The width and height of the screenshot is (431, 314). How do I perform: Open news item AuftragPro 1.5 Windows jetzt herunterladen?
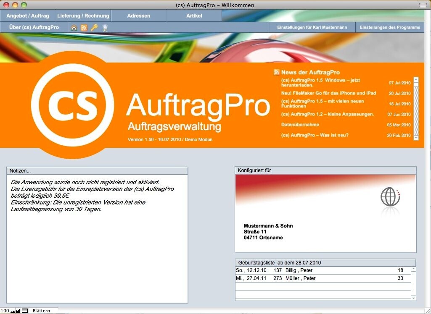coord(320,83)
